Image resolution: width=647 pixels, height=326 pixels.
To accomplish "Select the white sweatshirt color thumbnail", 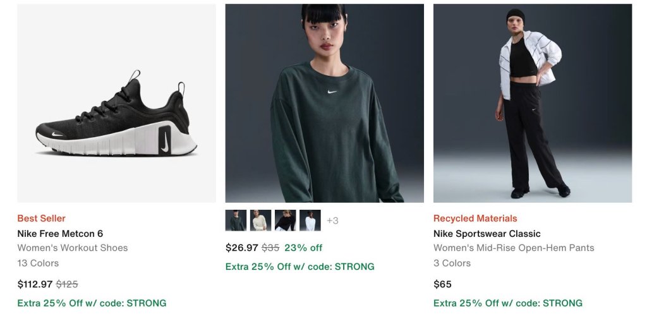I will pyautogui.click(x=310, y=220).
